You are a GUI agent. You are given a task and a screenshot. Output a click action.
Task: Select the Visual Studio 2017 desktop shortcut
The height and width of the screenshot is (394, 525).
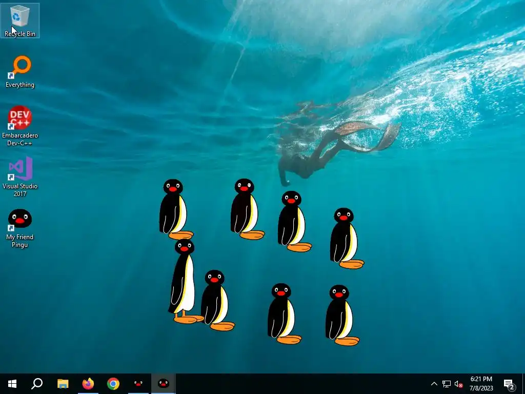coord(20,176)
